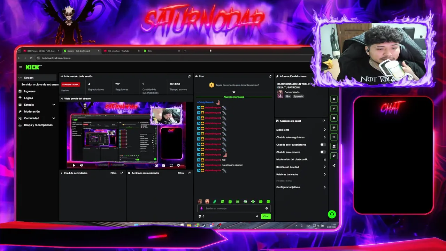Expand the Estudio sidebar section
This screenshot has width=446, height=251.
tap(54, 105)
